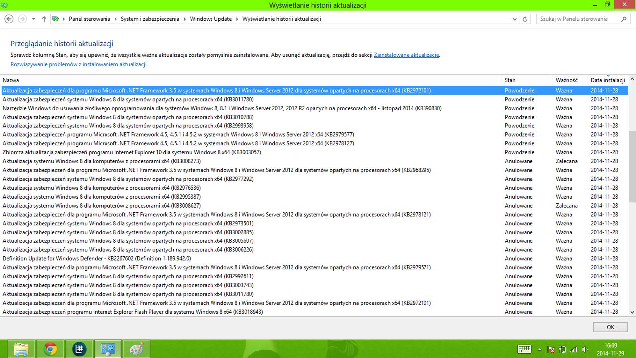
Task: Select Wyświetlanie historii aktualizacji breadcrumb
Action: click(282, 19)
